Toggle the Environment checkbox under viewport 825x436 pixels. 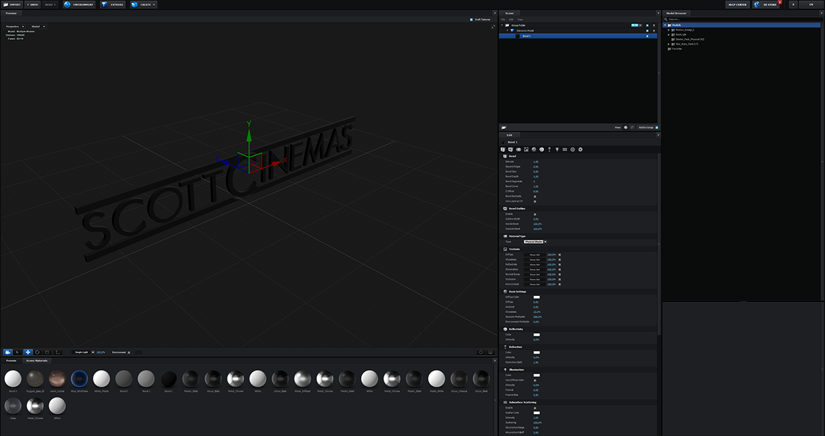pyautogui.click(x=130, y=352)
